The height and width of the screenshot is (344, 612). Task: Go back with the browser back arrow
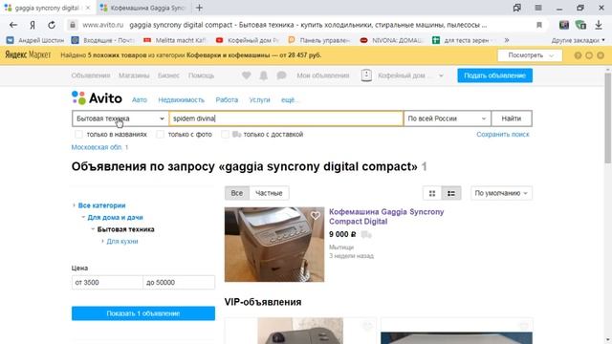(x=13, y=25)
